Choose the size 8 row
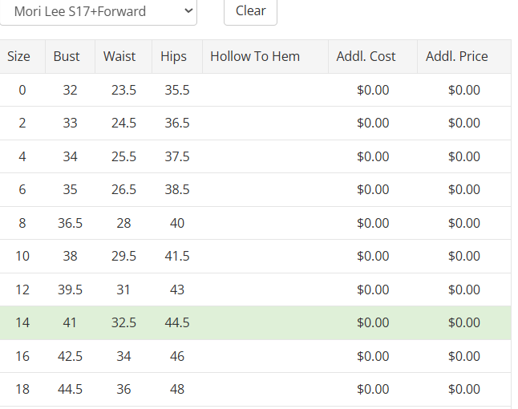518x409 pixels. tap(22, 223)
